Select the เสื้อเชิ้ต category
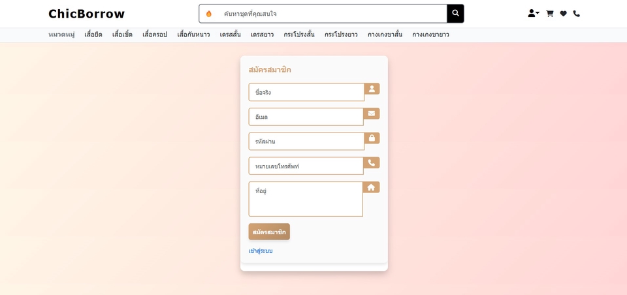The width and height of the screenshot is (627, 295). 122,35
